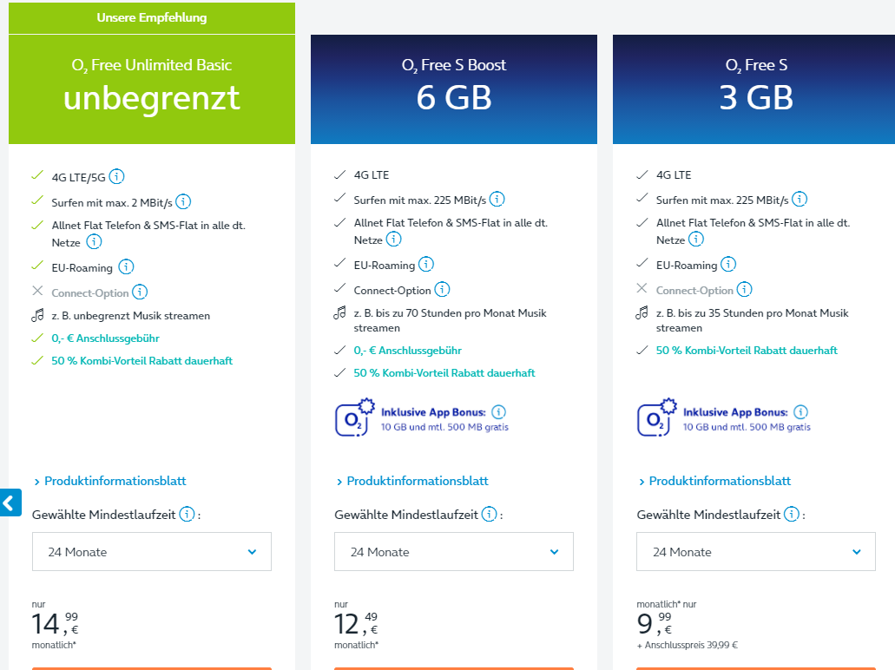Open Connect-Option info in Free S Boost
The image size is (895, 670).
443,289
